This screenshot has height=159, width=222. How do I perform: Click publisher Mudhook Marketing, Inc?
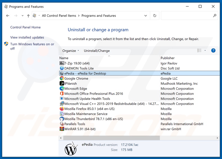pyautogui.click(x=179, y=84)
